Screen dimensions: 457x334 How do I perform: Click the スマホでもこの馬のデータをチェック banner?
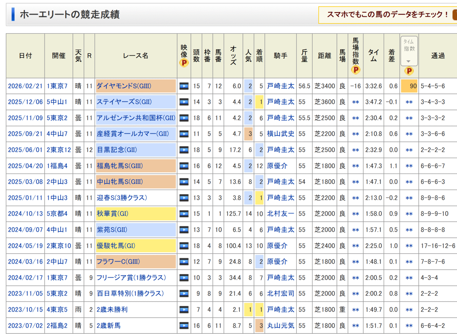(x=388, y=15)
